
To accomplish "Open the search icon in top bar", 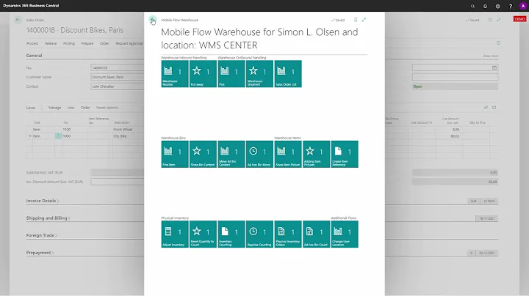I will click(472, 6).
